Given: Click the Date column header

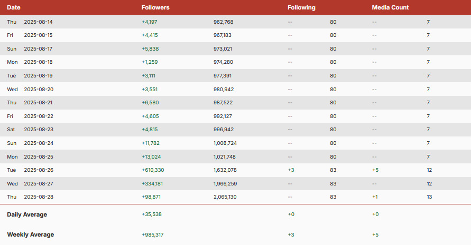Looking at the screenshot, I should pyautogui.click(x=14, y=7).
